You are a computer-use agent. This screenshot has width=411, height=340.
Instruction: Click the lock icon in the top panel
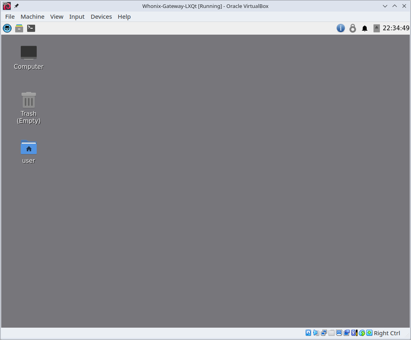(x=352, y=28)
